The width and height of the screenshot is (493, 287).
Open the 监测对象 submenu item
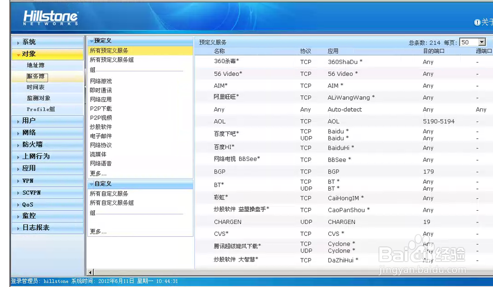(38, 98)
